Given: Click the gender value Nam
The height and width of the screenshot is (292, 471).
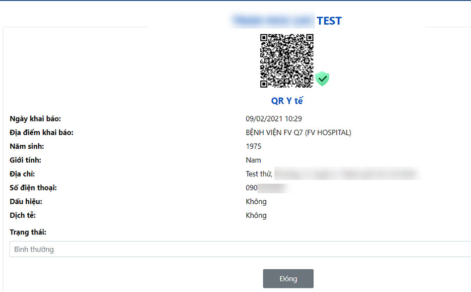Looking at the screenshot, I should (253, 160).
